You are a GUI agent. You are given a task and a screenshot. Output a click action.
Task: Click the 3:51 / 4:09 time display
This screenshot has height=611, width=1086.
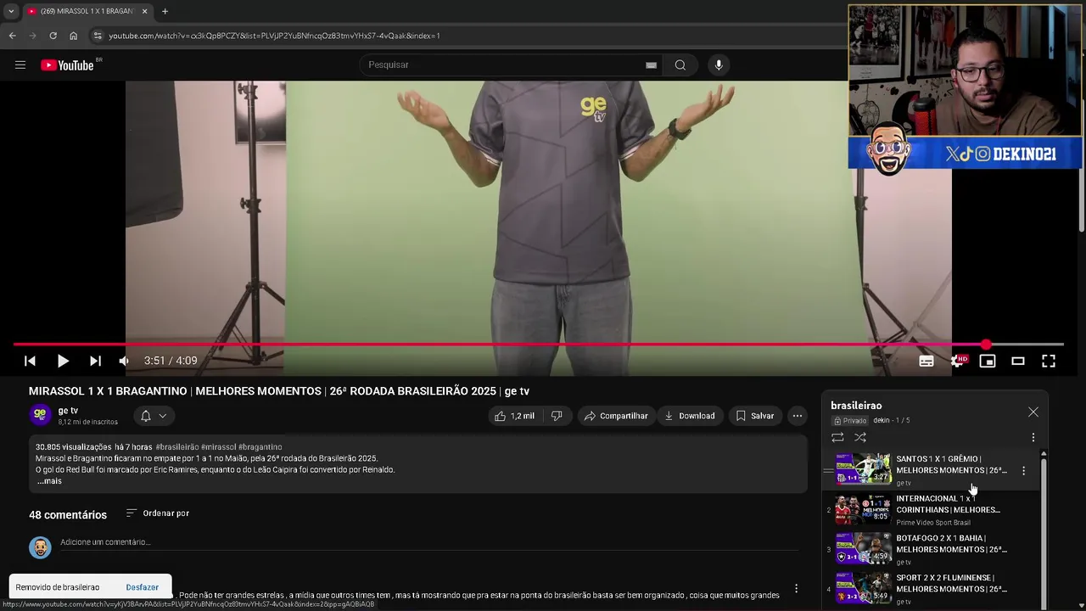pyautogui.click(x=171, y=361)
